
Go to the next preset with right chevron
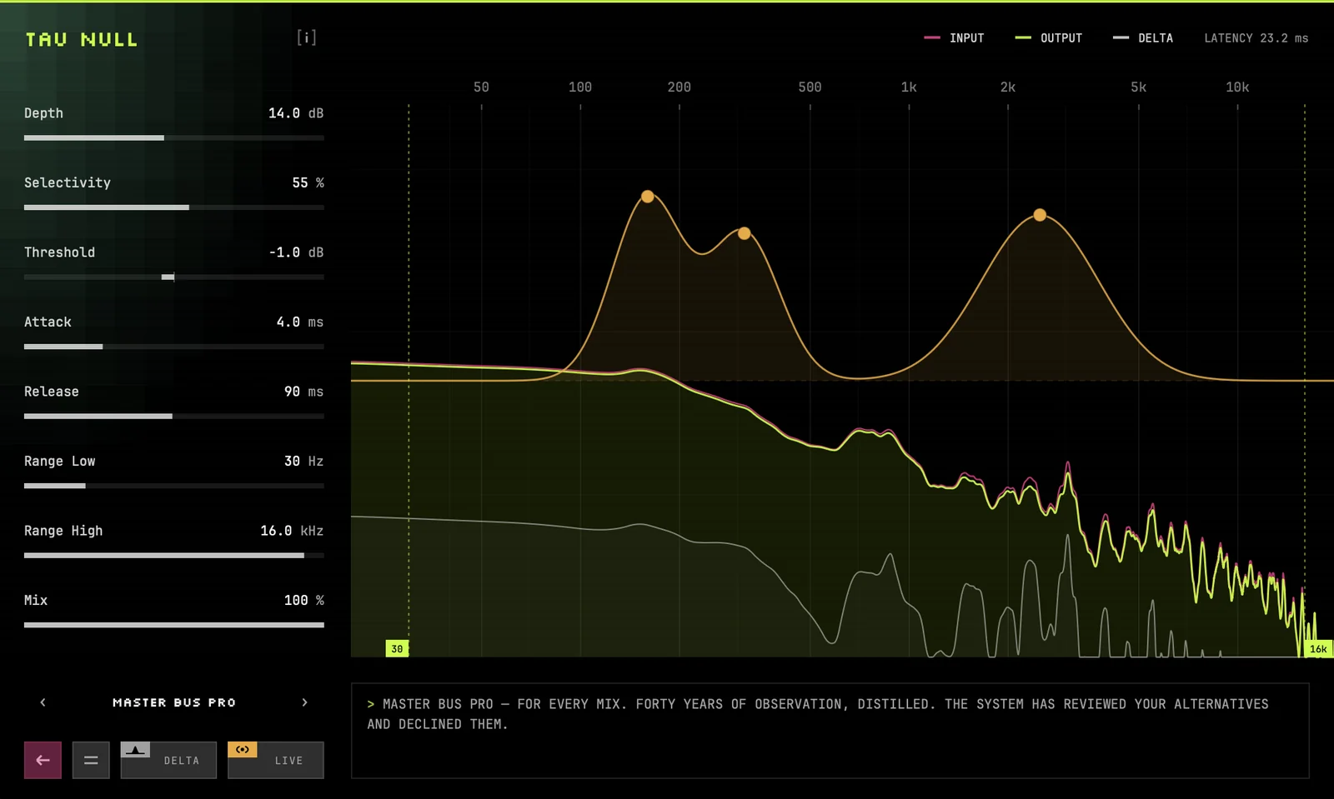(x=304, y=702)
